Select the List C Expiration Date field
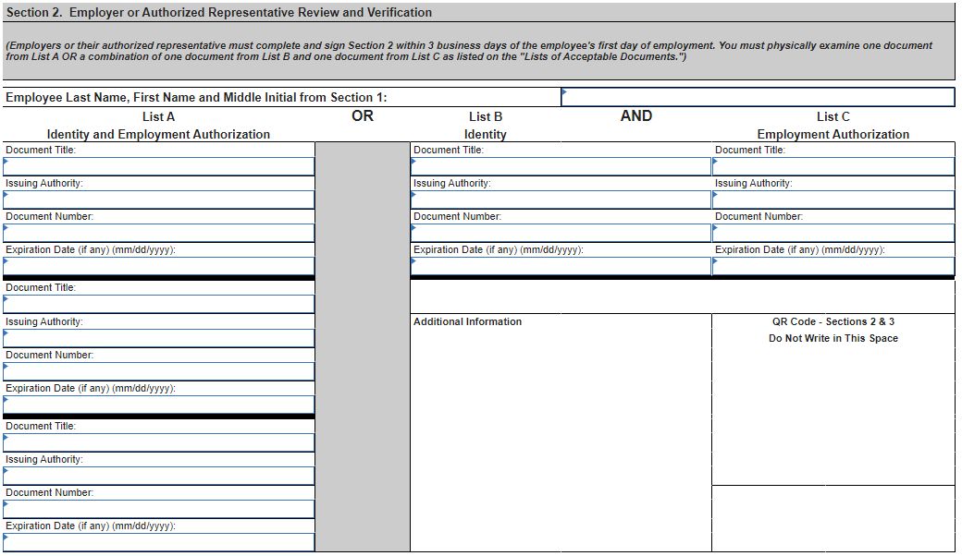This screenshot has width=962, height=556. point(832,266)
